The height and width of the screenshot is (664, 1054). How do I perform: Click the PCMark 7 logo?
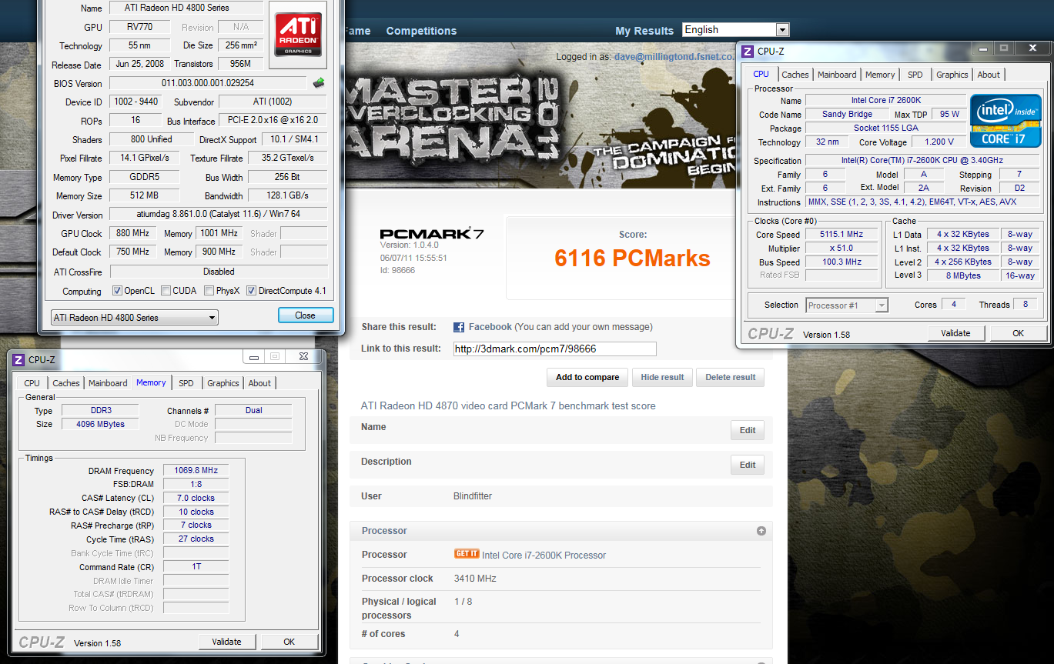pos(432,234)
